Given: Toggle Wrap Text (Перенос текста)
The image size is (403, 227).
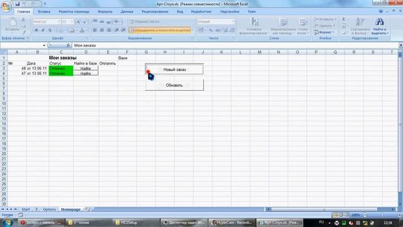Looking at the screenshot, I should (x=145, y=21).
